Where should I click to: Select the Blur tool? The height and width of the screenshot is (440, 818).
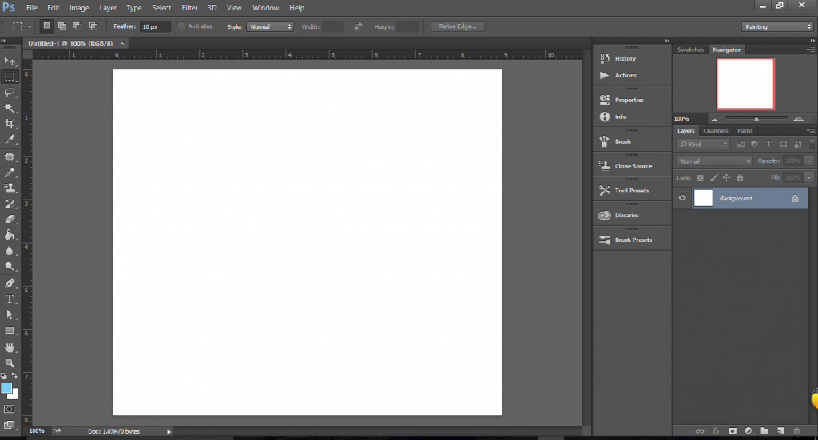pyautogui.click(x=10, y=250)
